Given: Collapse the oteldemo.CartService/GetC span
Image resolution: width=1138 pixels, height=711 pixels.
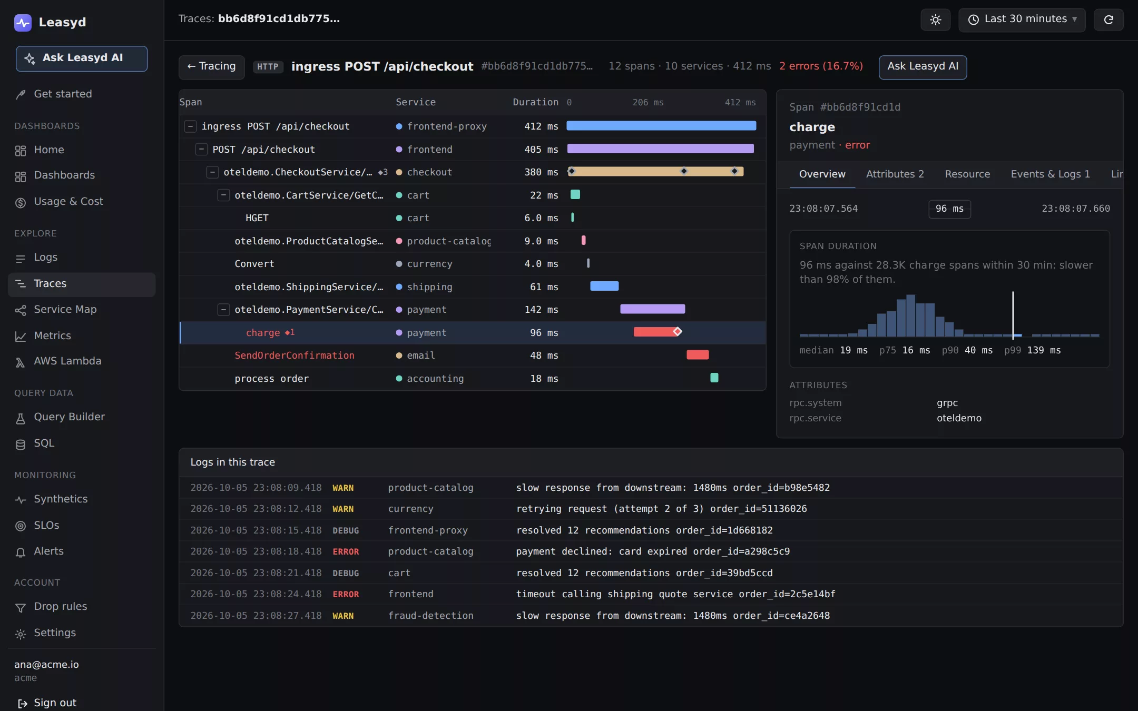Looking at the screenshot, I should pyautogui.click(x=223, y=195).
